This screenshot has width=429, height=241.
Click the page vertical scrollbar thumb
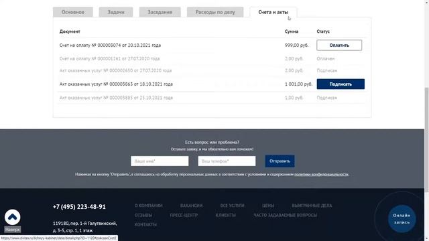[426, 139]
